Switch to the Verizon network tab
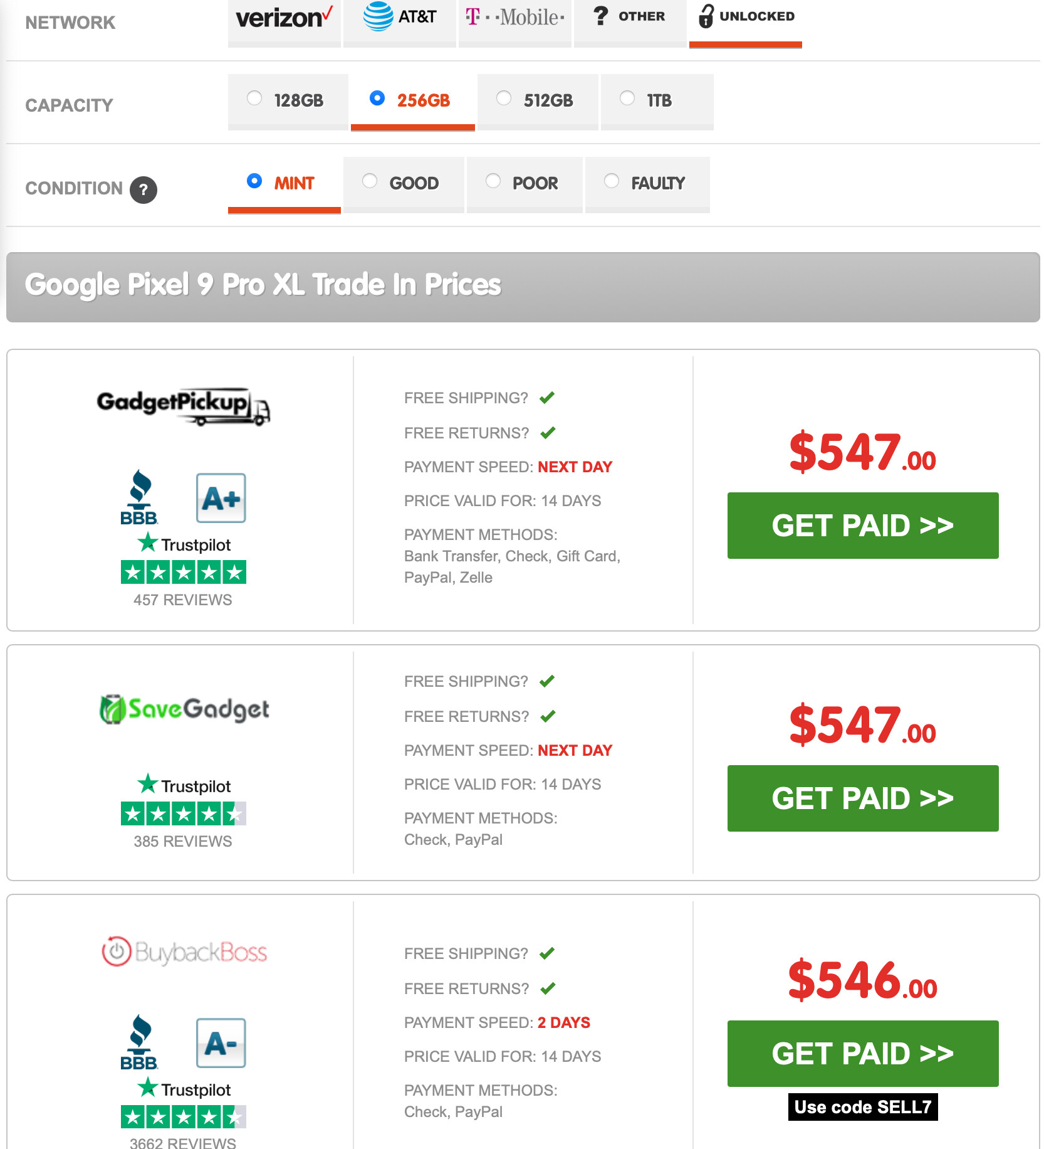 [284, 19]
